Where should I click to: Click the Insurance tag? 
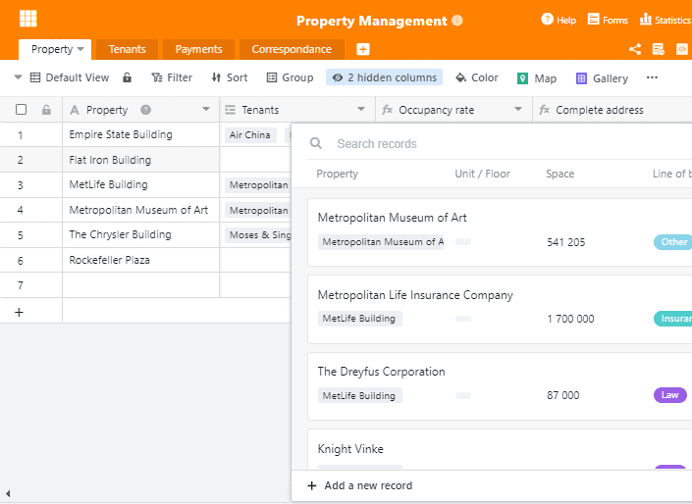coord(672,319)
